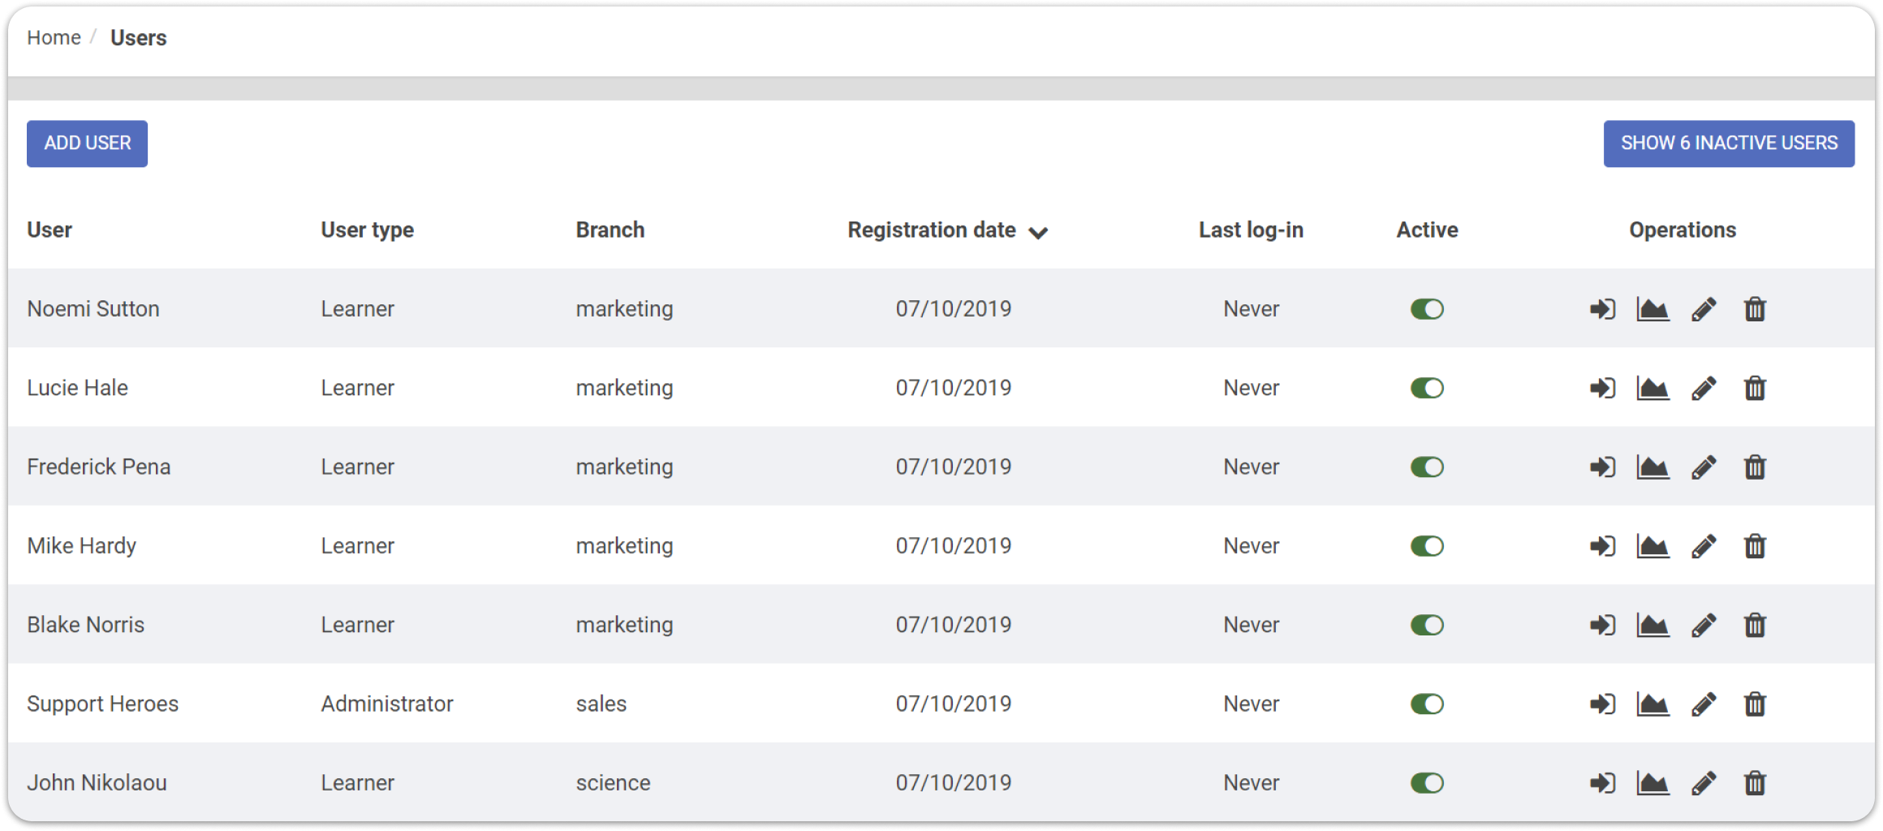Select Support Heroes name cell
The height and width of the screenshot is (831, 1883).
pos(102,704)
